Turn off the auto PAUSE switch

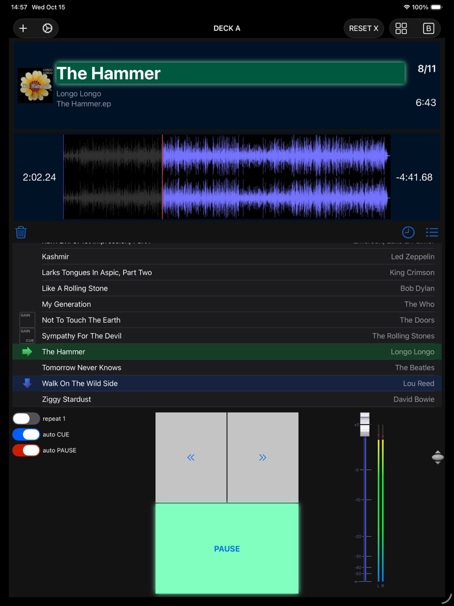tap(26, 450)
